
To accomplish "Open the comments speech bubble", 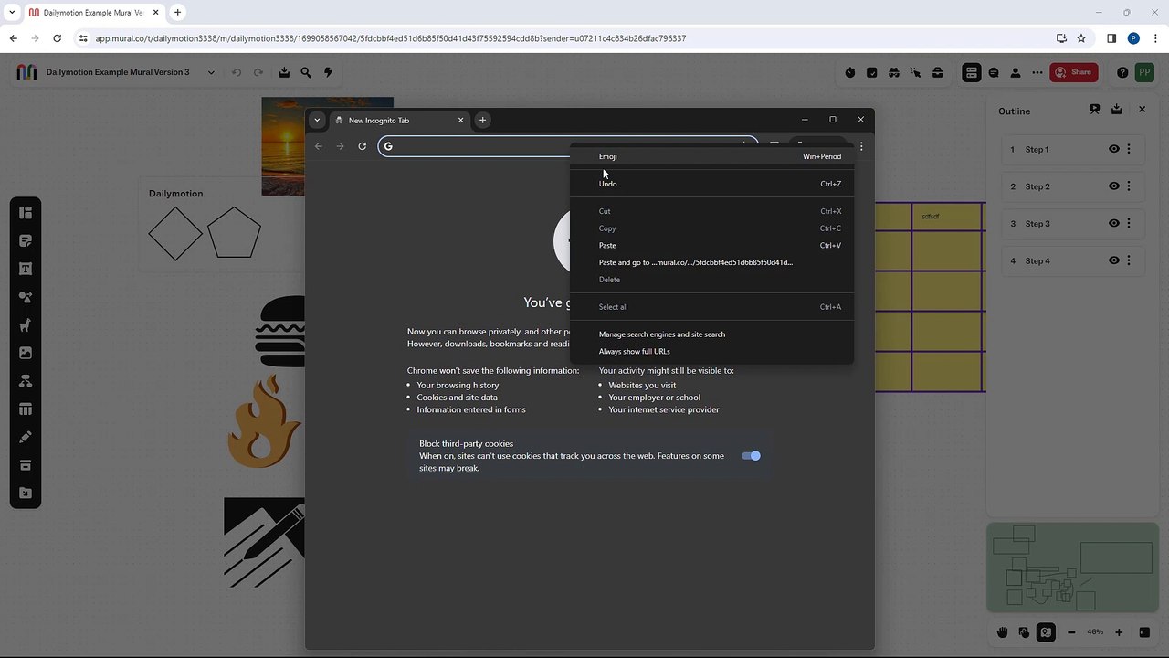I will coord(994,72).
